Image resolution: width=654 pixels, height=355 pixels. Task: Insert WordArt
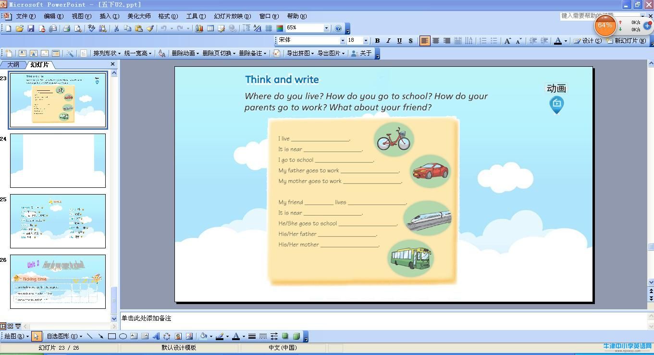pos(156,336)
